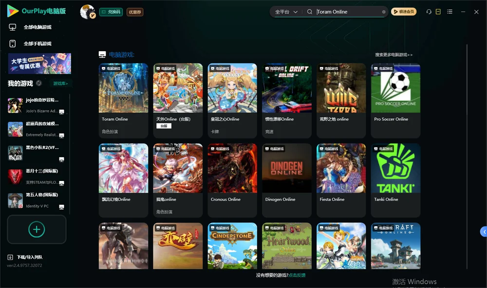The width and height of the screenshot is (487, 288).
Task: Click the 搜索更多电脑游戏>> link
Action: pyautogui.click(x=394, y=54)
